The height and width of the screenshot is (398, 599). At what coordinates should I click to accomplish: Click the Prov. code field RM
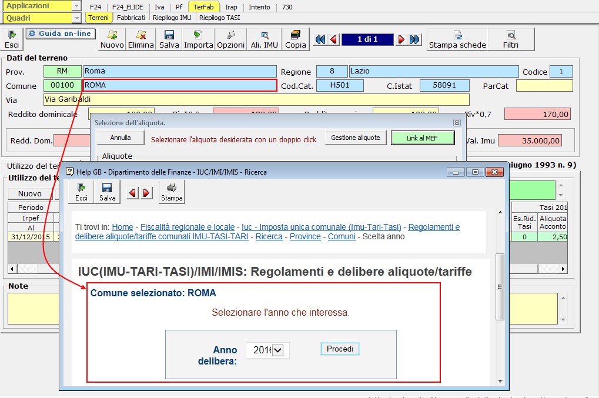62,71
